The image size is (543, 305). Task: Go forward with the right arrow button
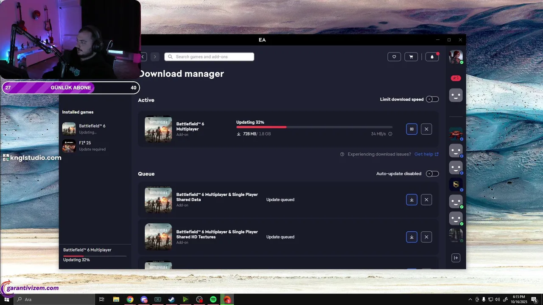point(155,57)
